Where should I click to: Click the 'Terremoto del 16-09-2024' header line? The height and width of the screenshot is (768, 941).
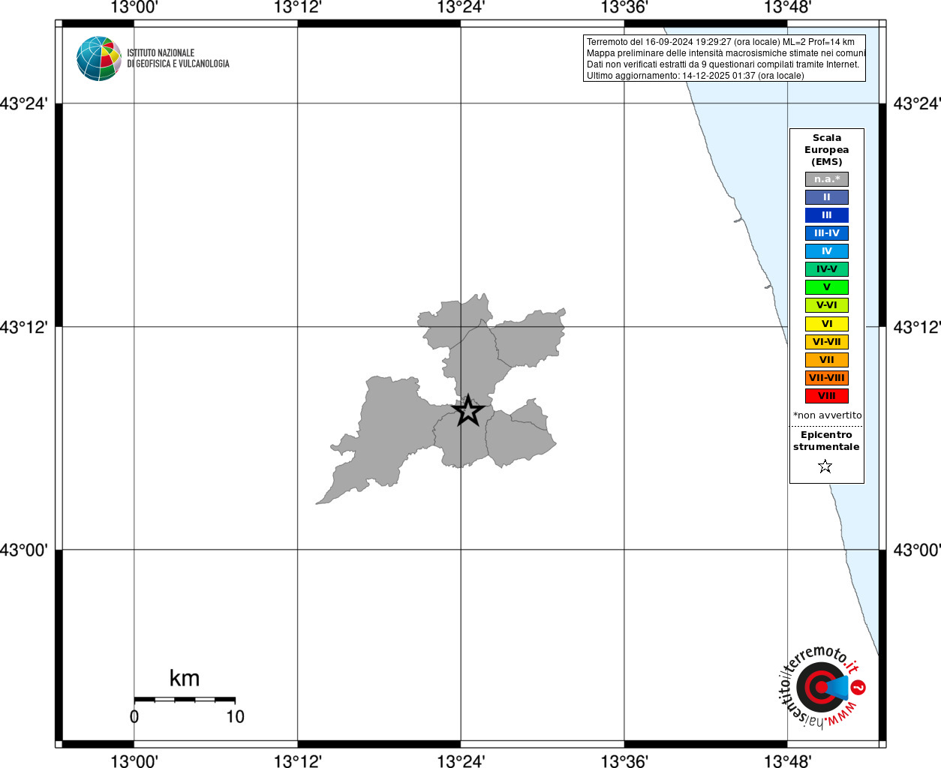[720, 42]
